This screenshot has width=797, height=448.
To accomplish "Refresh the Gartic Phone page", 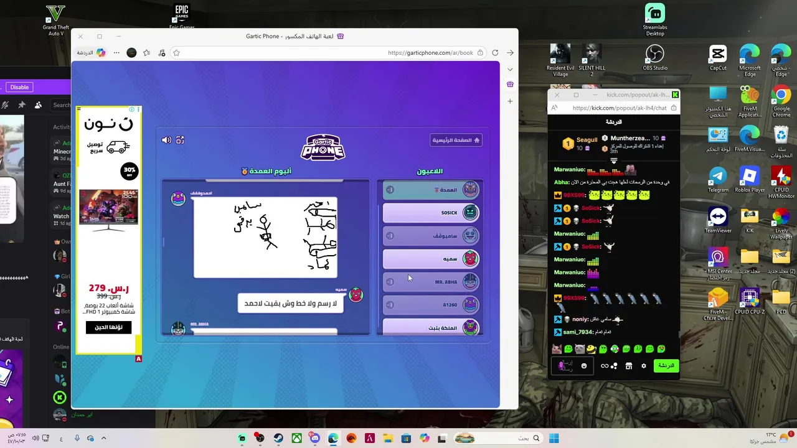I will pyautogui.click(x=495, y=53).
